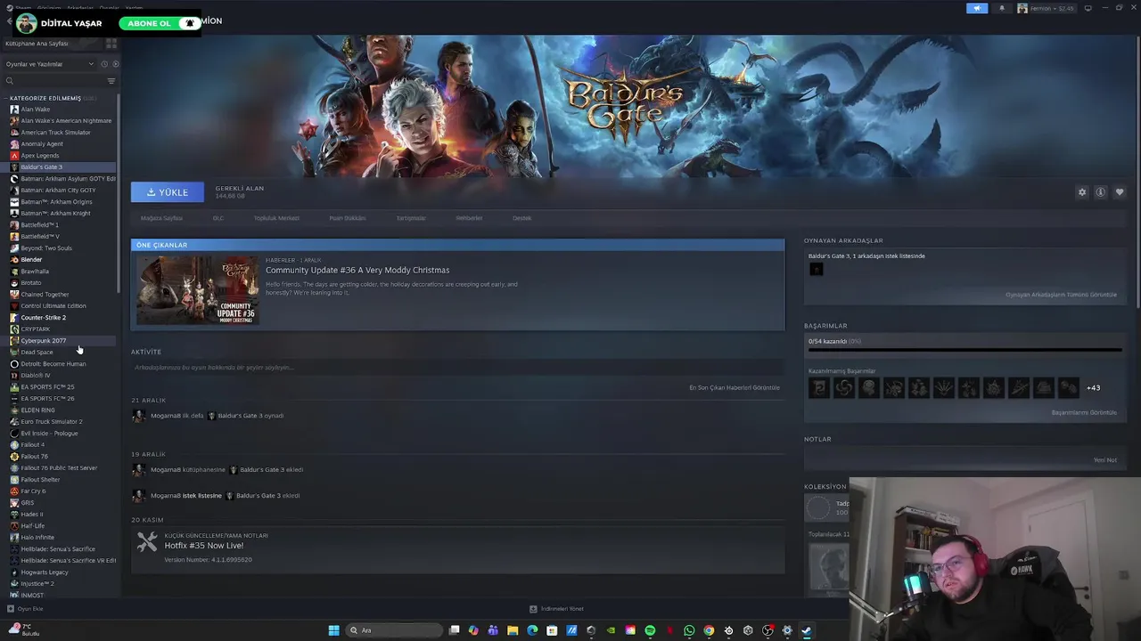The width and height of the screenshot is (1141, 641).
Task: Switch the library to collections grid view
Action: (111, 44)
